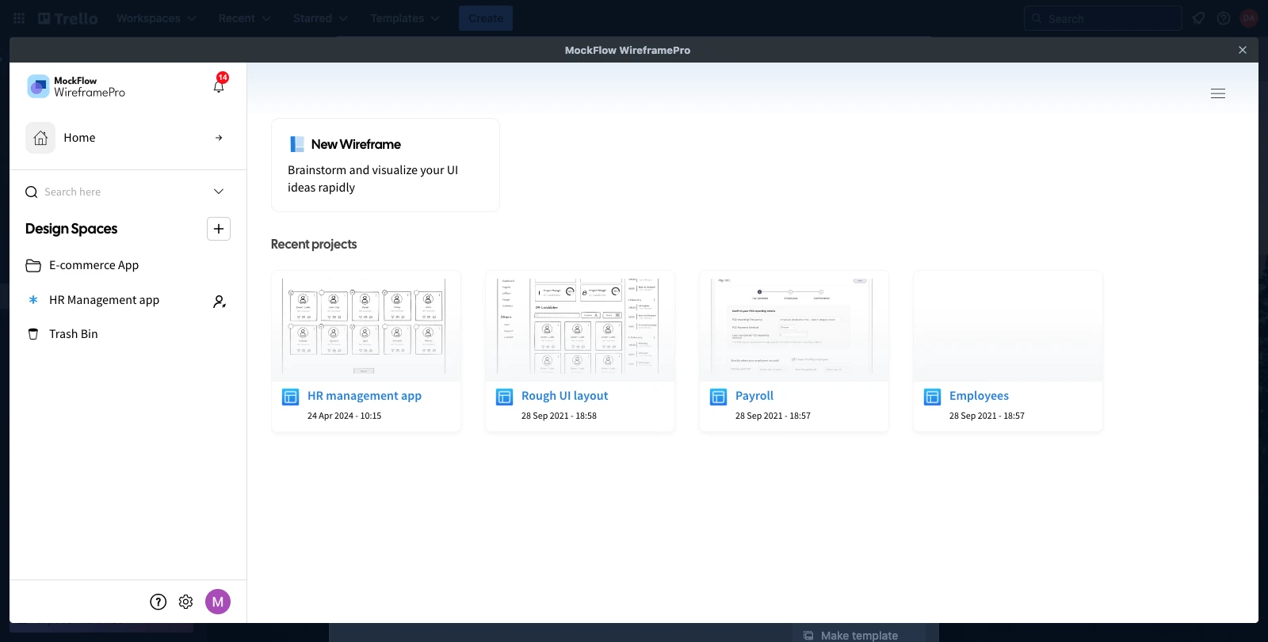
Task: Open the M user avatar menu
Action: point(218,602)
